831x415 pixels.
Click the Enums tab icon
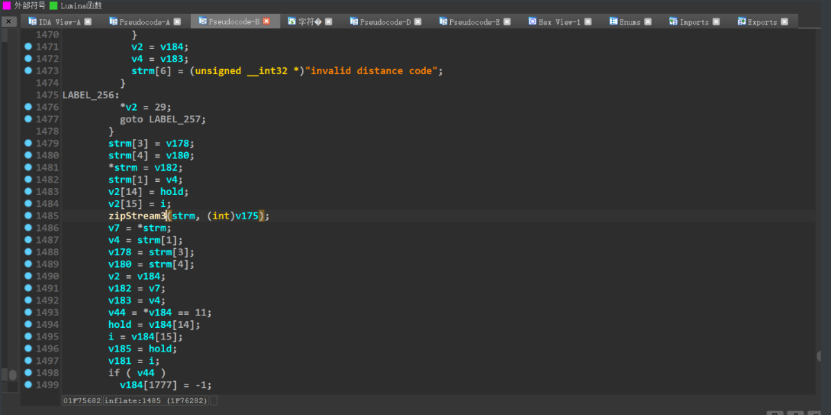614,21
